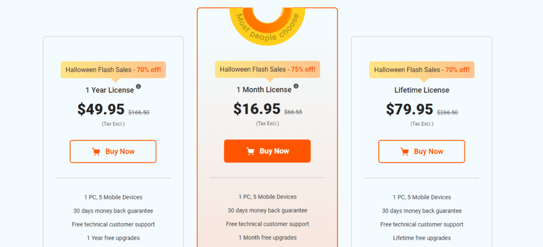
Task: Select the $49.95 price
Action: [x=101, y=109]
